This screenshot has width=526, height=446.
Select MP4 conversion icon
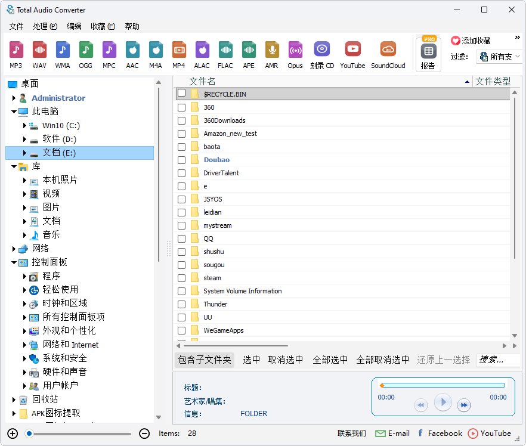coord(179,55)
